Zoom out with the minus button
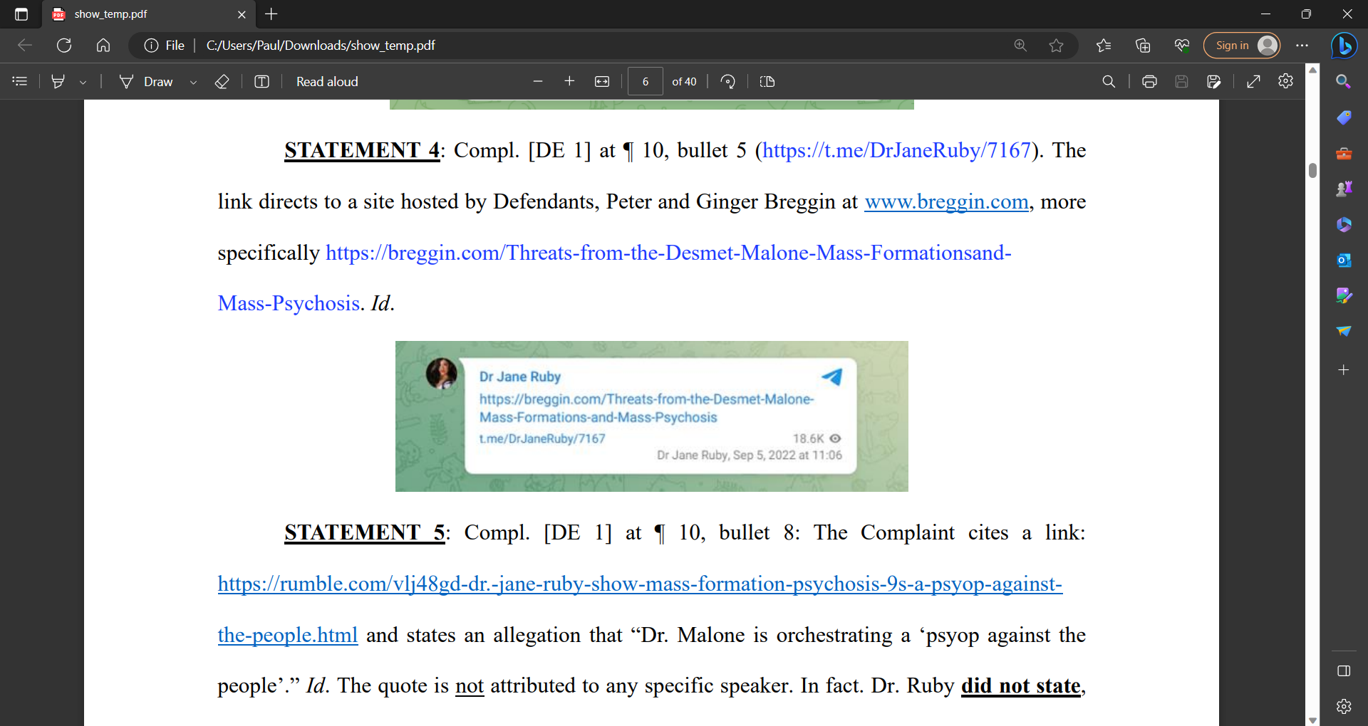Screen dimensions: 1368x726 tap(538, 82)
